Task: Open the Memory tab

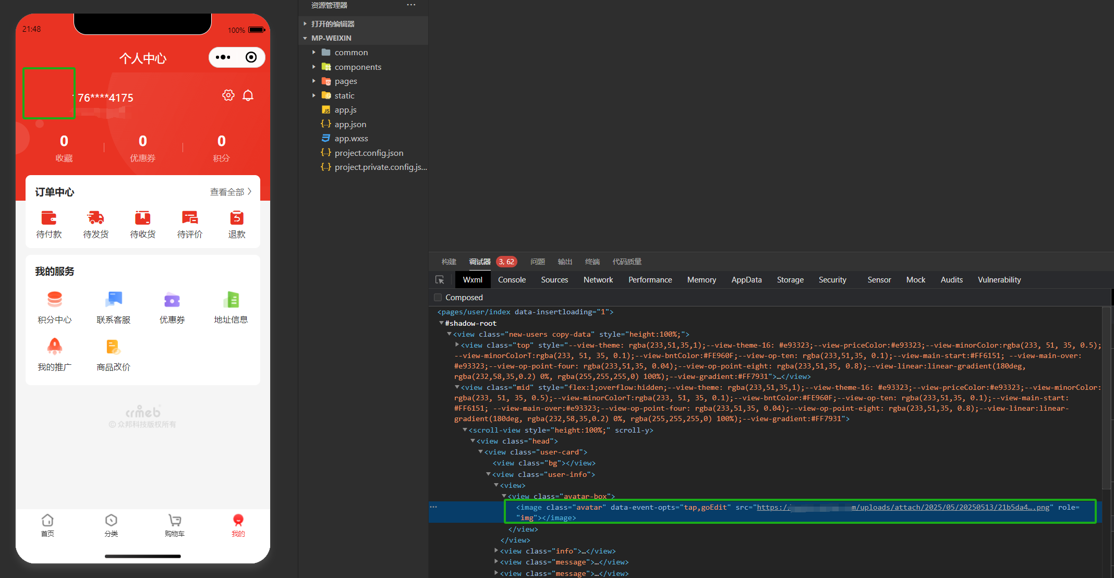Action: click(701, 280)
